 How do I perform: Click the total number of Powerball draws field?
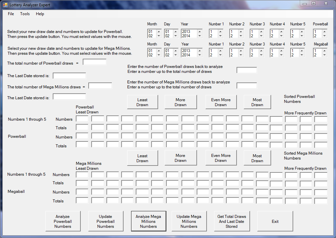(x=95, y=62)
